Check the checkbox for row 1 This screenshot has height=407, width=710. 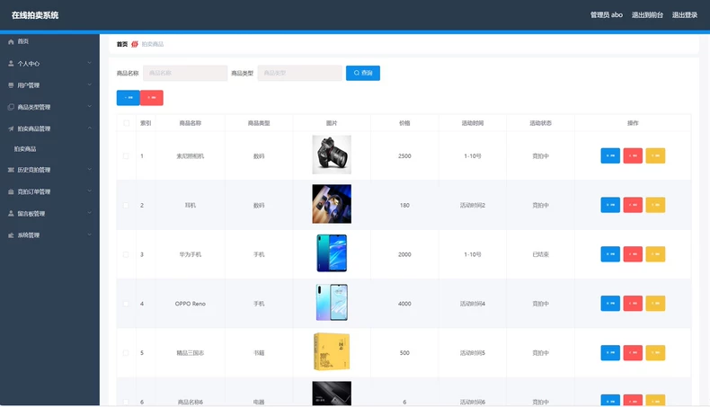pyautogui.click(x=126, y=156)
